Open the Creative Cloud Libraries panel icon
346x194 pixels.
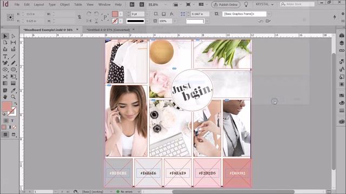click(x=342, y=122)
